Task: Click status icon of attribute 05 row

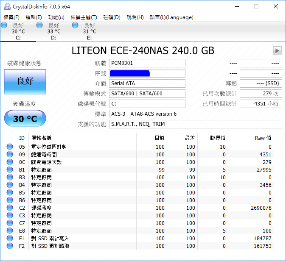Action: pyautogui.click(x=10, y=147)
